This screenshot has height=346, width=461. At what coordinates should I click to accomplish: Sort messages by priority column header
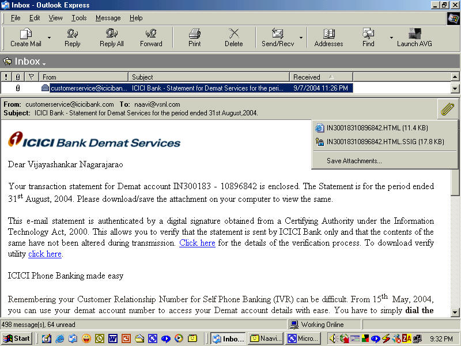pos(6,77)
